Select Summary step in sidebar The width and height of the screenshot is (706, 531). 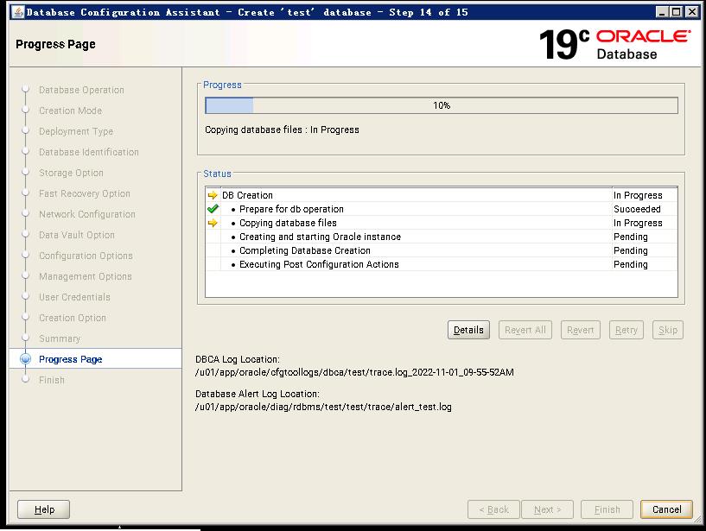[x=60, y=338]
